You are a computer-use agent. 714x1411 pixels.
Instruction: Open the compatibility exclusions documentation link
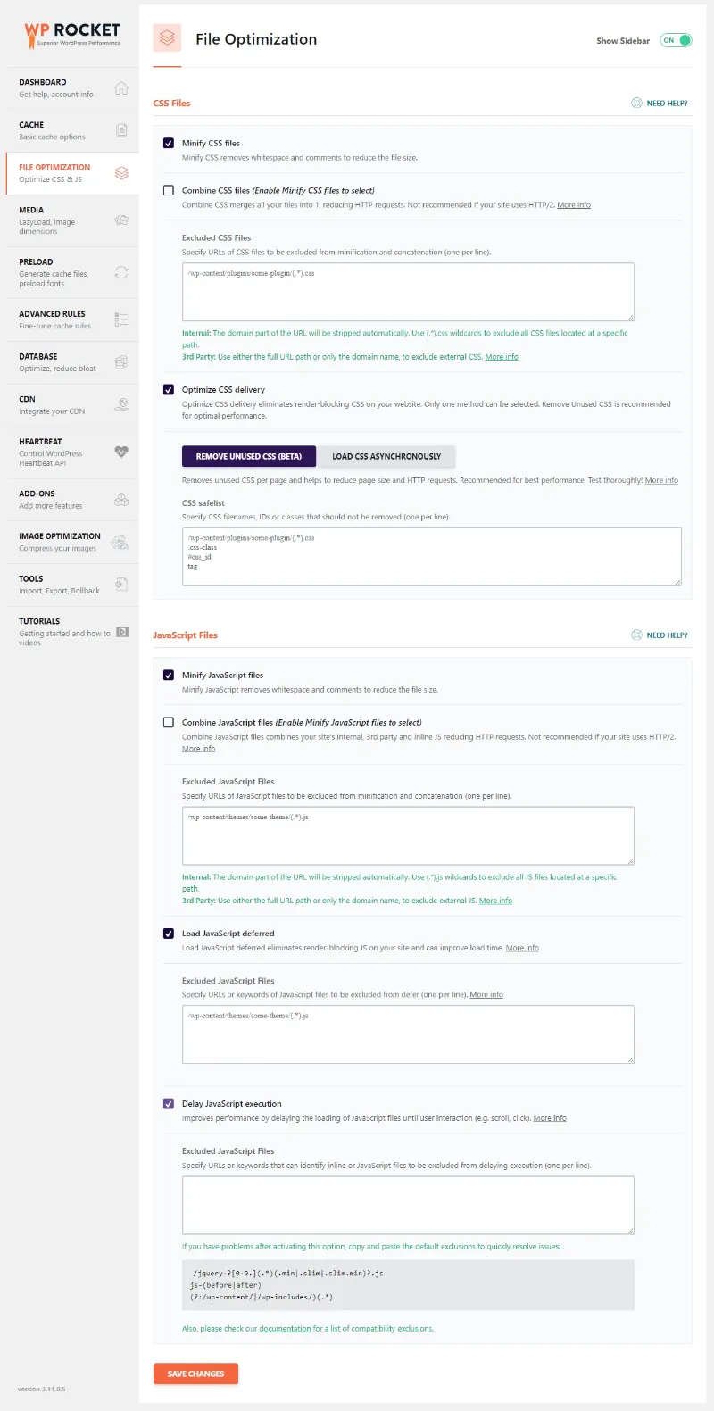(x=286, y=1328)
